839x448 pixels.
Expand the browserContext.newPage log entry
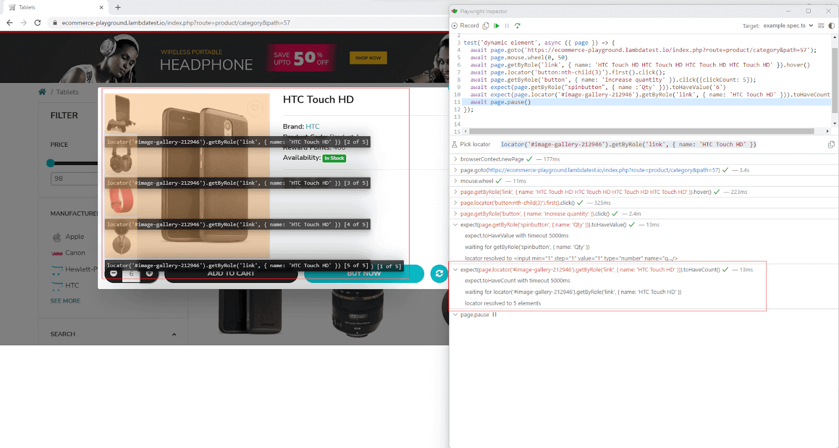pyautogui.click(x=455, y=159)
